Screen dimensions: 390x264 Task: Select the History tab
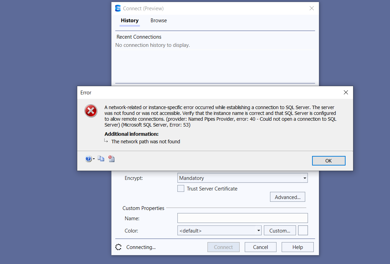pos(130,21)
